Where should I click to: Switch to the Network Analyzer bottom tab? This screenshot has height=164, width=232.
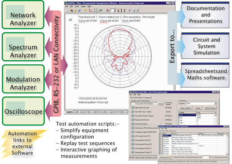click(101, 112)
